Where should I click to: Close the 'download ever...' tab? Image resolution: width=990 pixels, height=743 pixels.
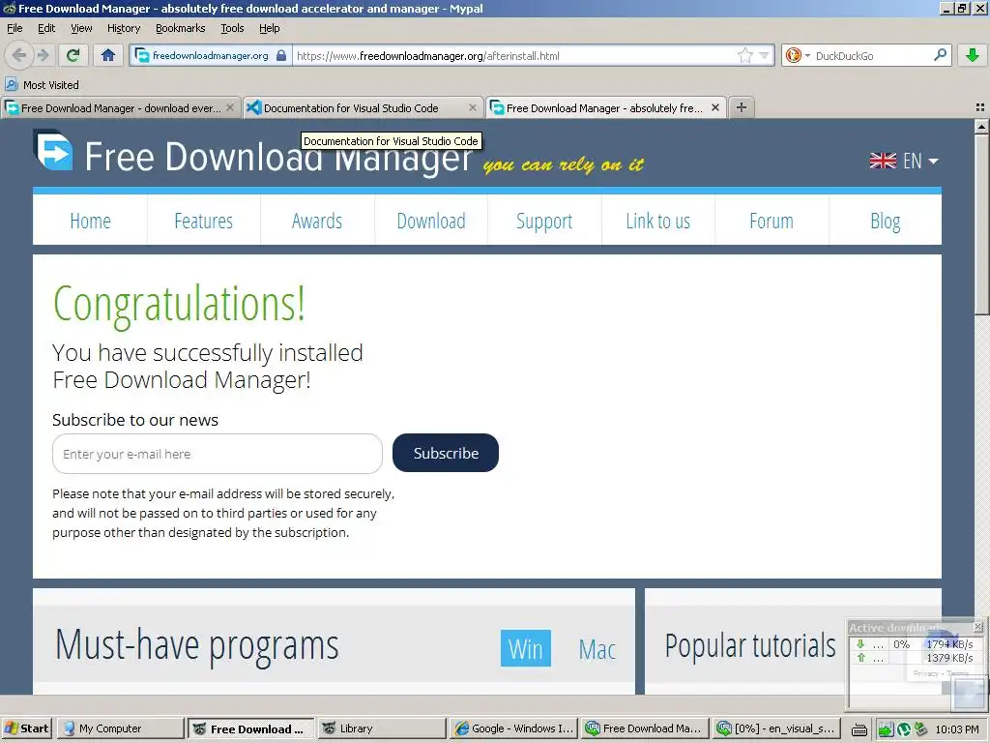230,108
